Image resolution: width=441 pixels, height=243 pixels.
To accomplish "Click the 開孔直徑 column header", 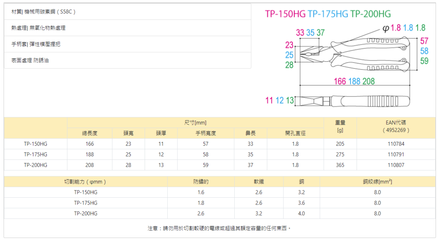I will coord(295,133).
